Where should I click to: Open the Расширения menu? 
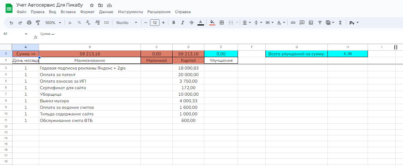tap(159, 12)
